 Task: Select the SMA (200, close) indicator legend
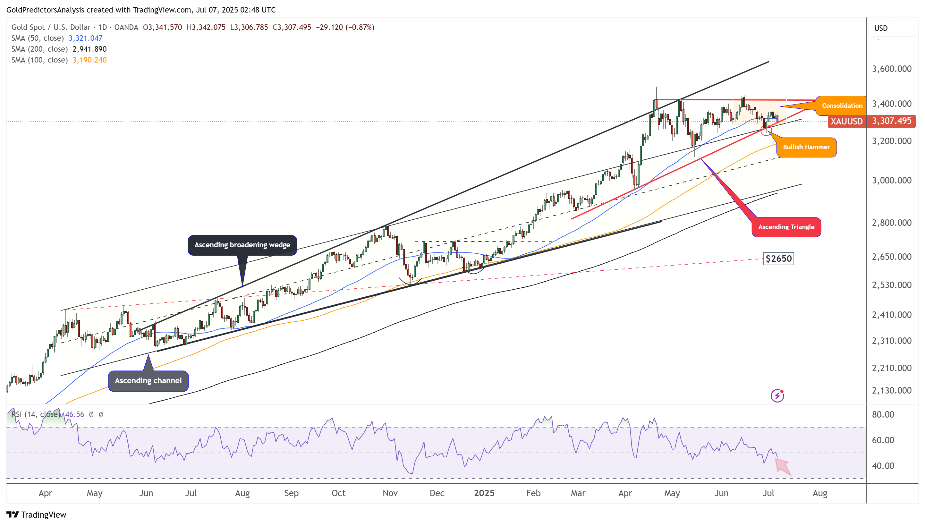[59, 49]
